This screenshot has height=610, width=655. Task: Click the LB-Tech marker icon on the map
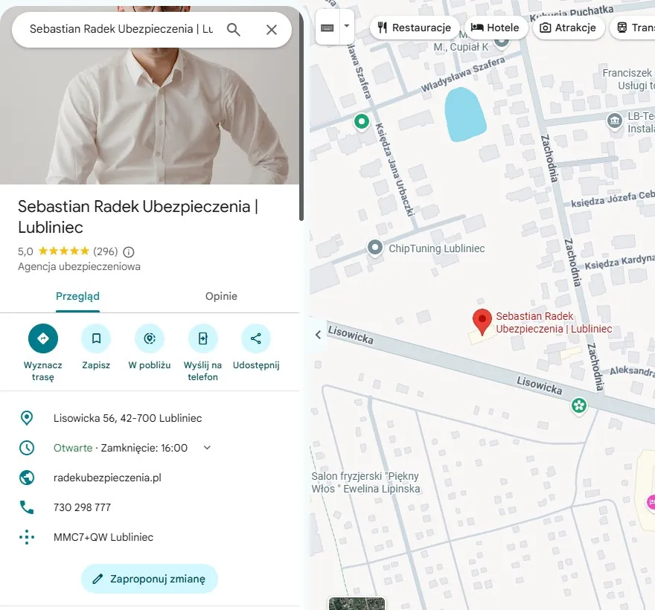[615, 121]
